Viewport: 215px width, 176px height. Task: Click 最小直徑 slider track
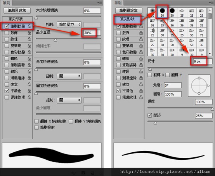tap(68, 39)
